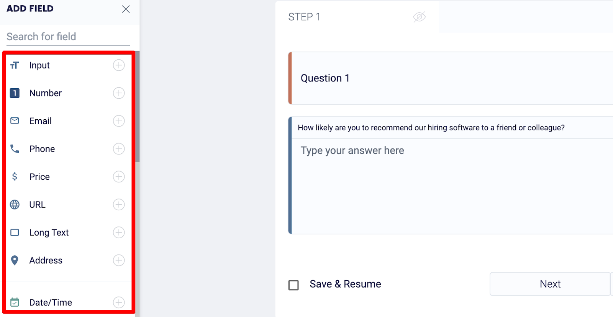The image size is (613, 317).
Task: Click the Address location pin icon
Action: point(15,260)
